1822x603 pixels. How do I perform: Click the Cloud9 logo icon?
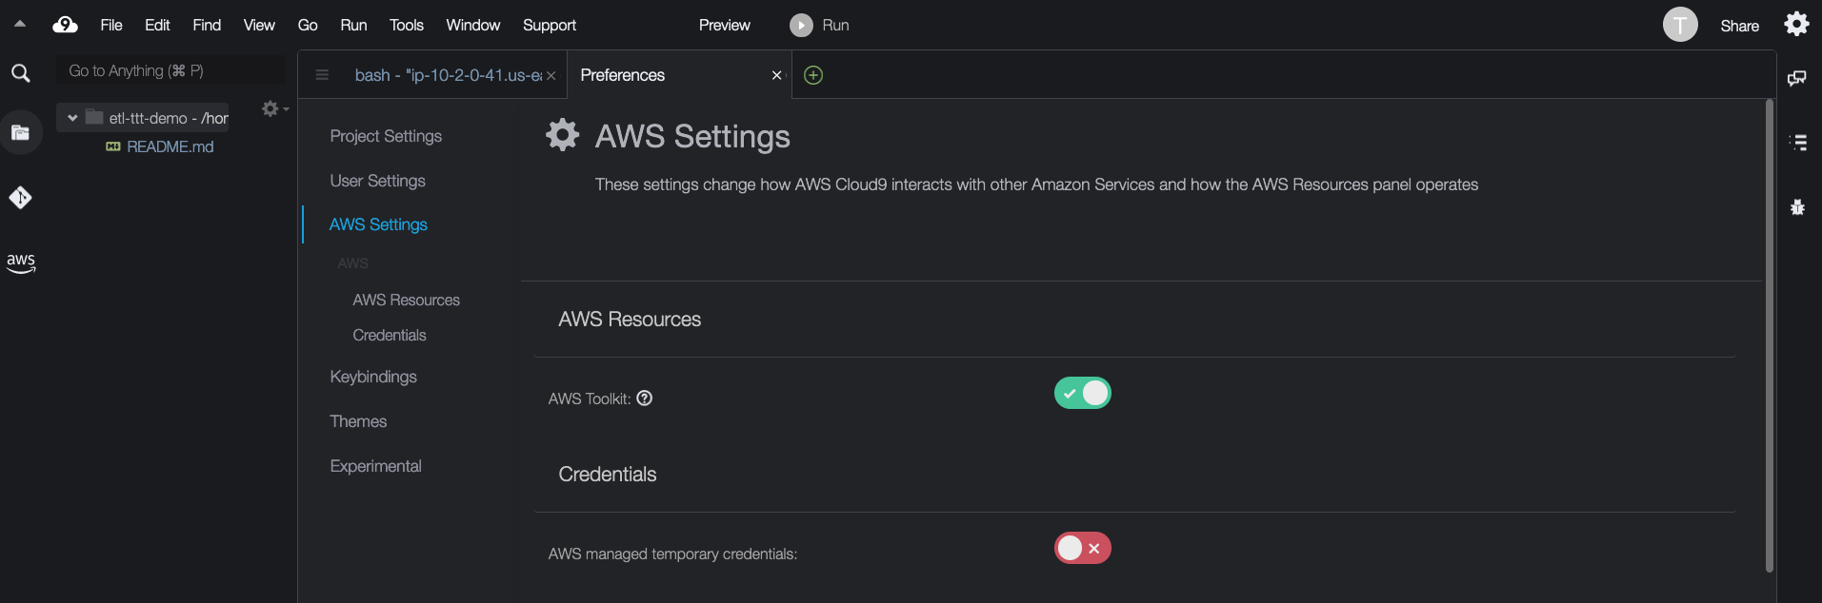tap(66, 25)
